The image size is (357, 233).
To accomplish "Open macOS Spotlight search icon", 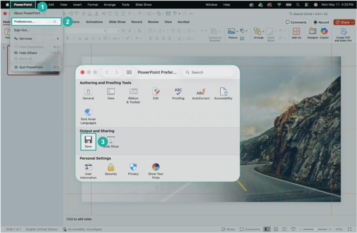I will pos(298,5).
